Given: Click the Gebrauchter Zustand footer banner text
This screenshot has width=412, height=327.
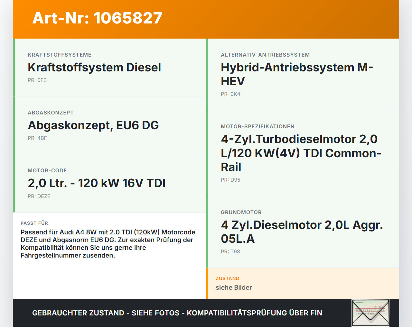Looking at the screenshot, I should [x=177, y=313].
